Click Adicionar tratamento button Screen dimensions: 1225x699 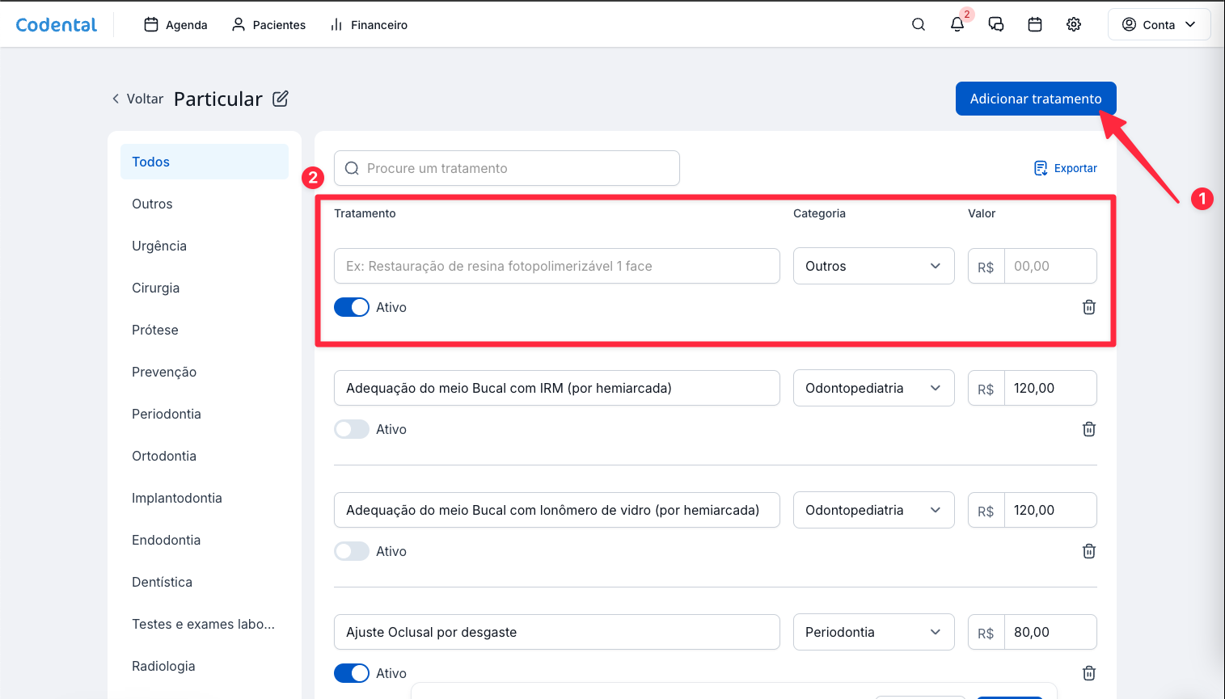pos(1035,99)
